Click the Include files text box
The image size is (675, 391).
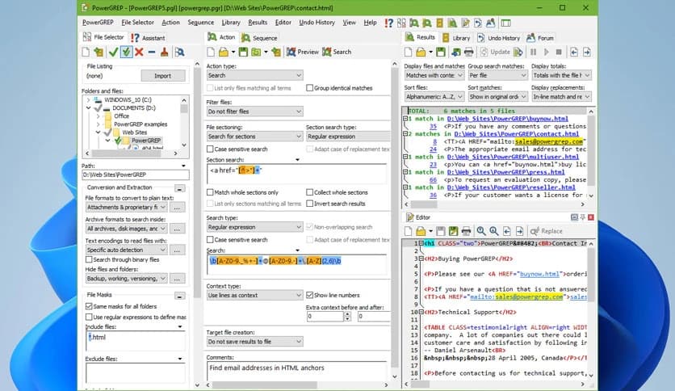click(135, 342)
